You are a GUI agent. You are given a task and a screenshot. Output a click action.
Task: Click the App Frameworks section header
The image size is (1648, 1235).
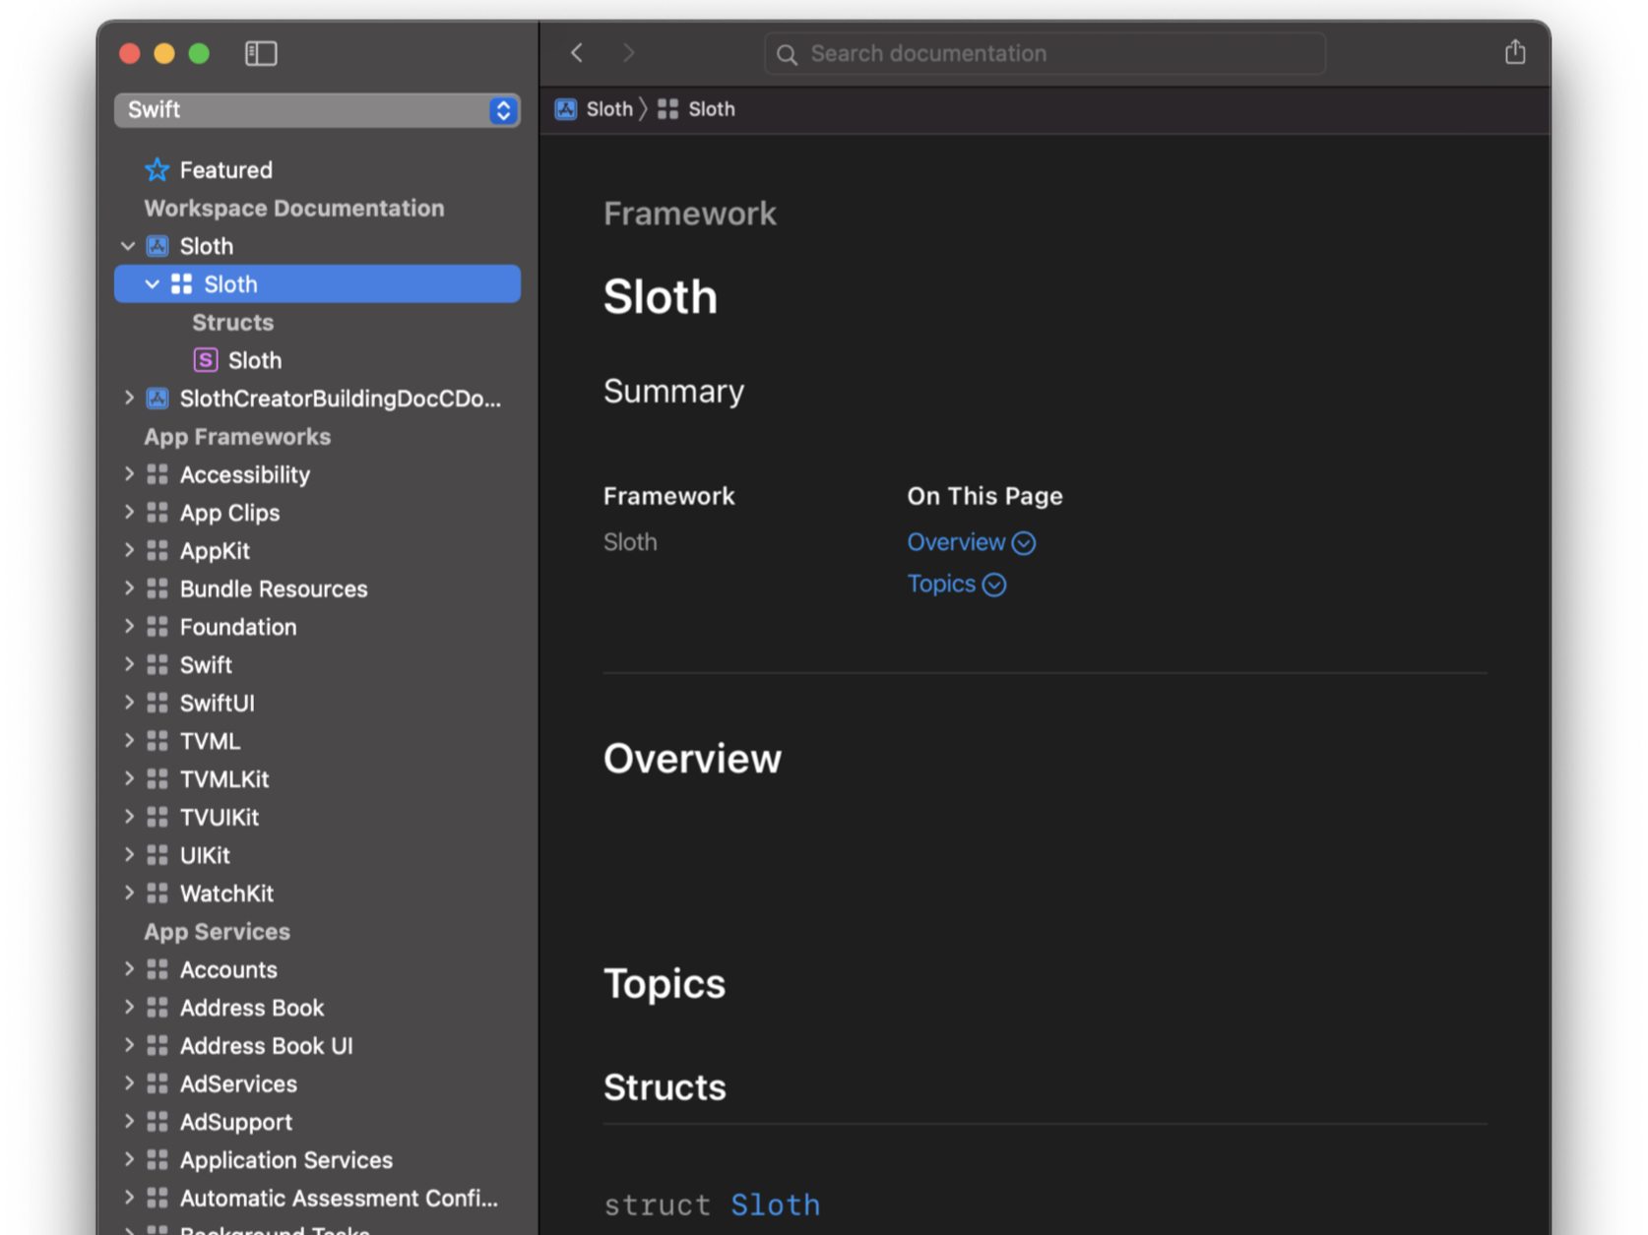pyautogui.click(x=237, y=437)
